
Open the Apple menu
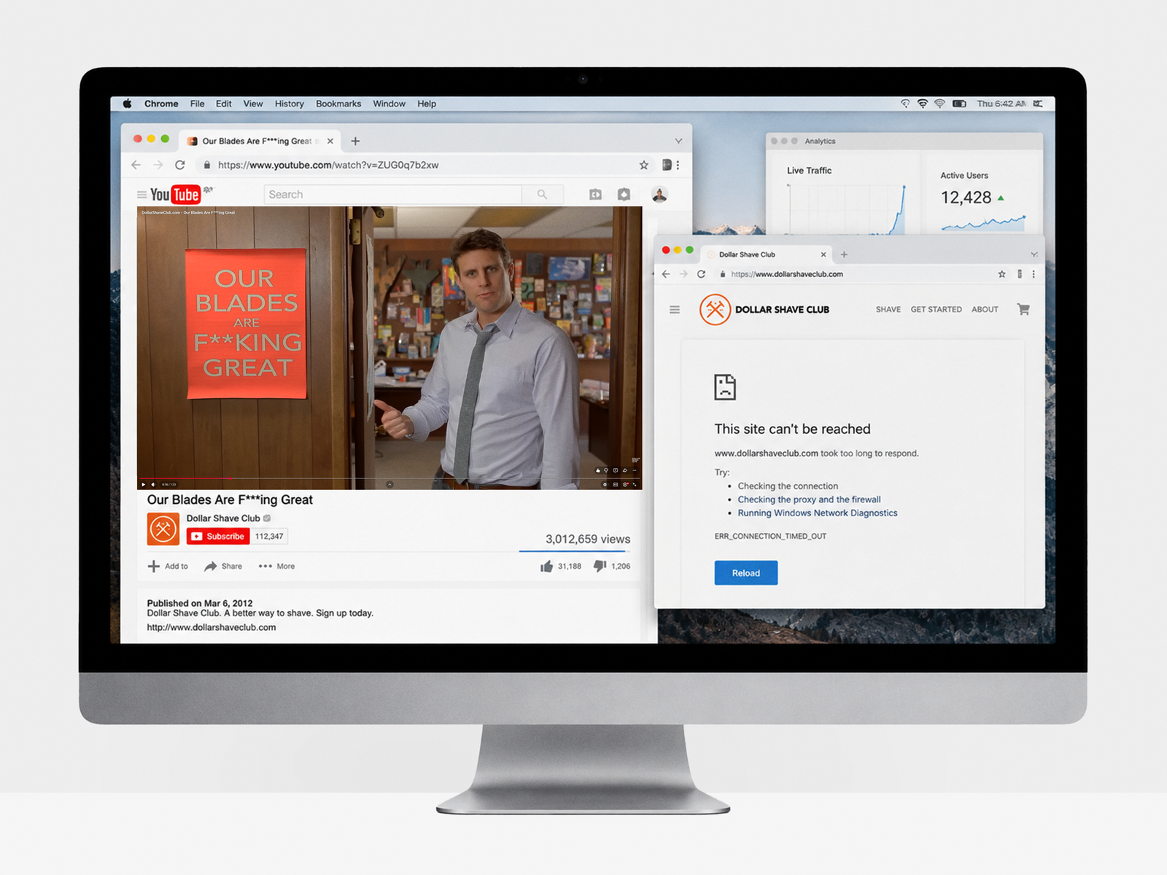coord(128,104)
